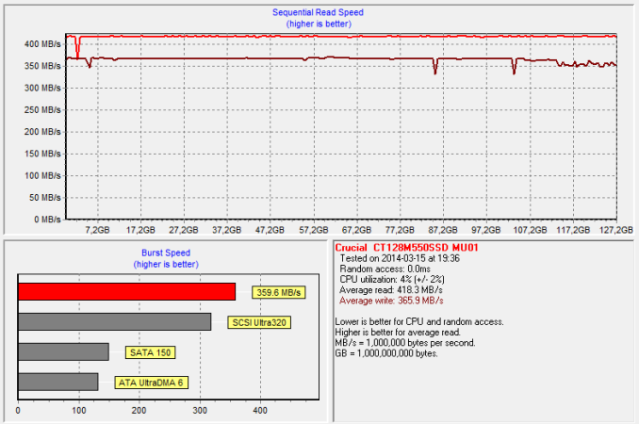Click the '0 MB/s' axis label

coord(47,220)
